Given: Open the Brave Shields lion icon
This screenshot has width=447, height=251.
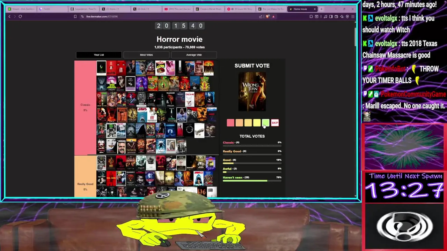Looking at the screenshot, I should click(x=268, y=16).
